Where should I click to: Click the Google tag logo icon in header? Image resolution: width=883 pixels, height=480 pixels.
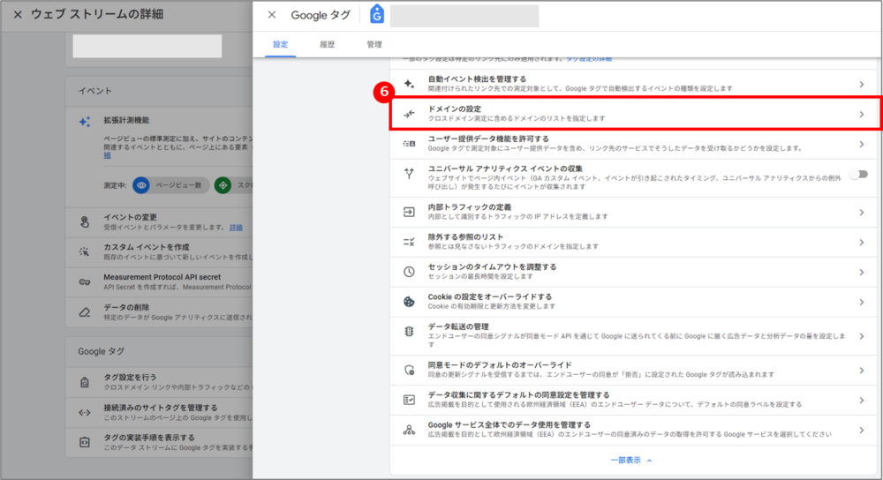coord(377,14)
